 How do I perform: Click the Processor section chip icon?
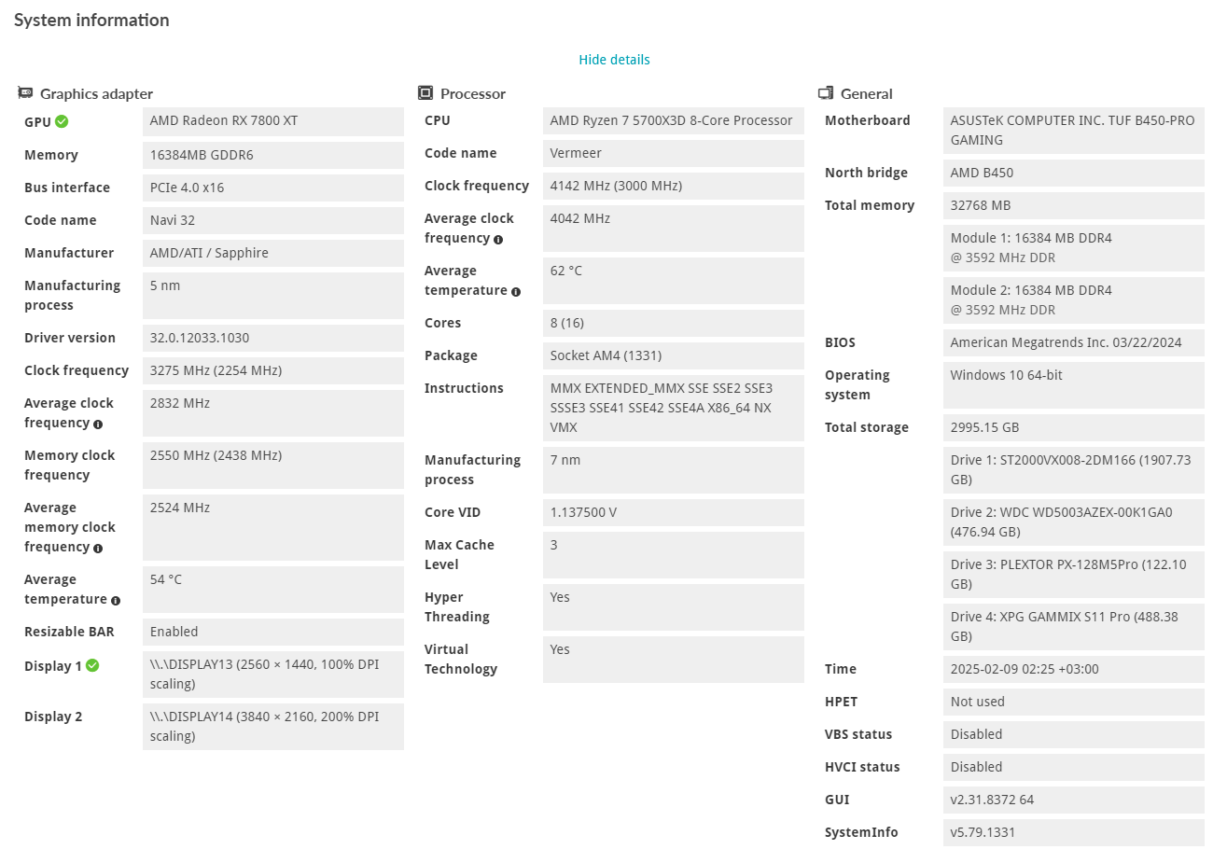pos(425,93)
